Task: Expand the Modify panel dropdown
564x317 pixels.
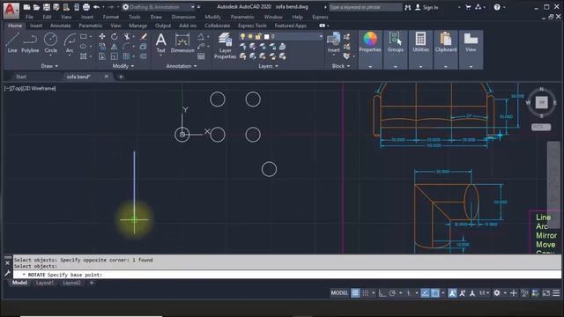Action: [x=123, y=66]
